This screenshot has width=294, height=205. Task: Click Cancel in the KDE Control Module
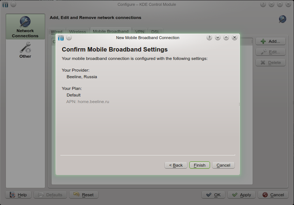tap(273, 195)
